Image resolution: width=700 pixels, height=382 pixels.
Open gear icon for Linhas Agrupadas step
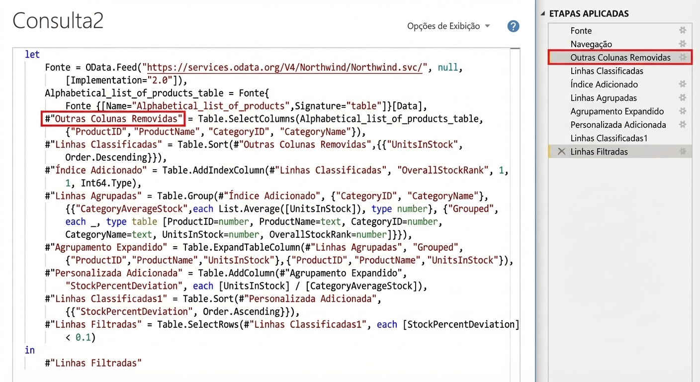(x=683, y=98)
